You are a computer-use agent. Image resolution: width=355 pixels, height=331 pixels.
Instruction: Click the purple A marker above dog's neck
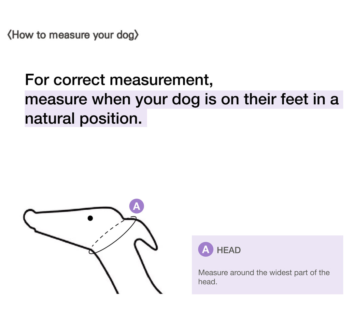136,206
